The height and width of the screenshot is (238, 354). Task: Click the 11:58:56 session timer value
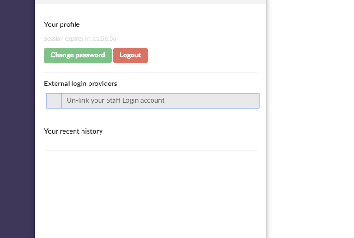click(x=104, y=39)
